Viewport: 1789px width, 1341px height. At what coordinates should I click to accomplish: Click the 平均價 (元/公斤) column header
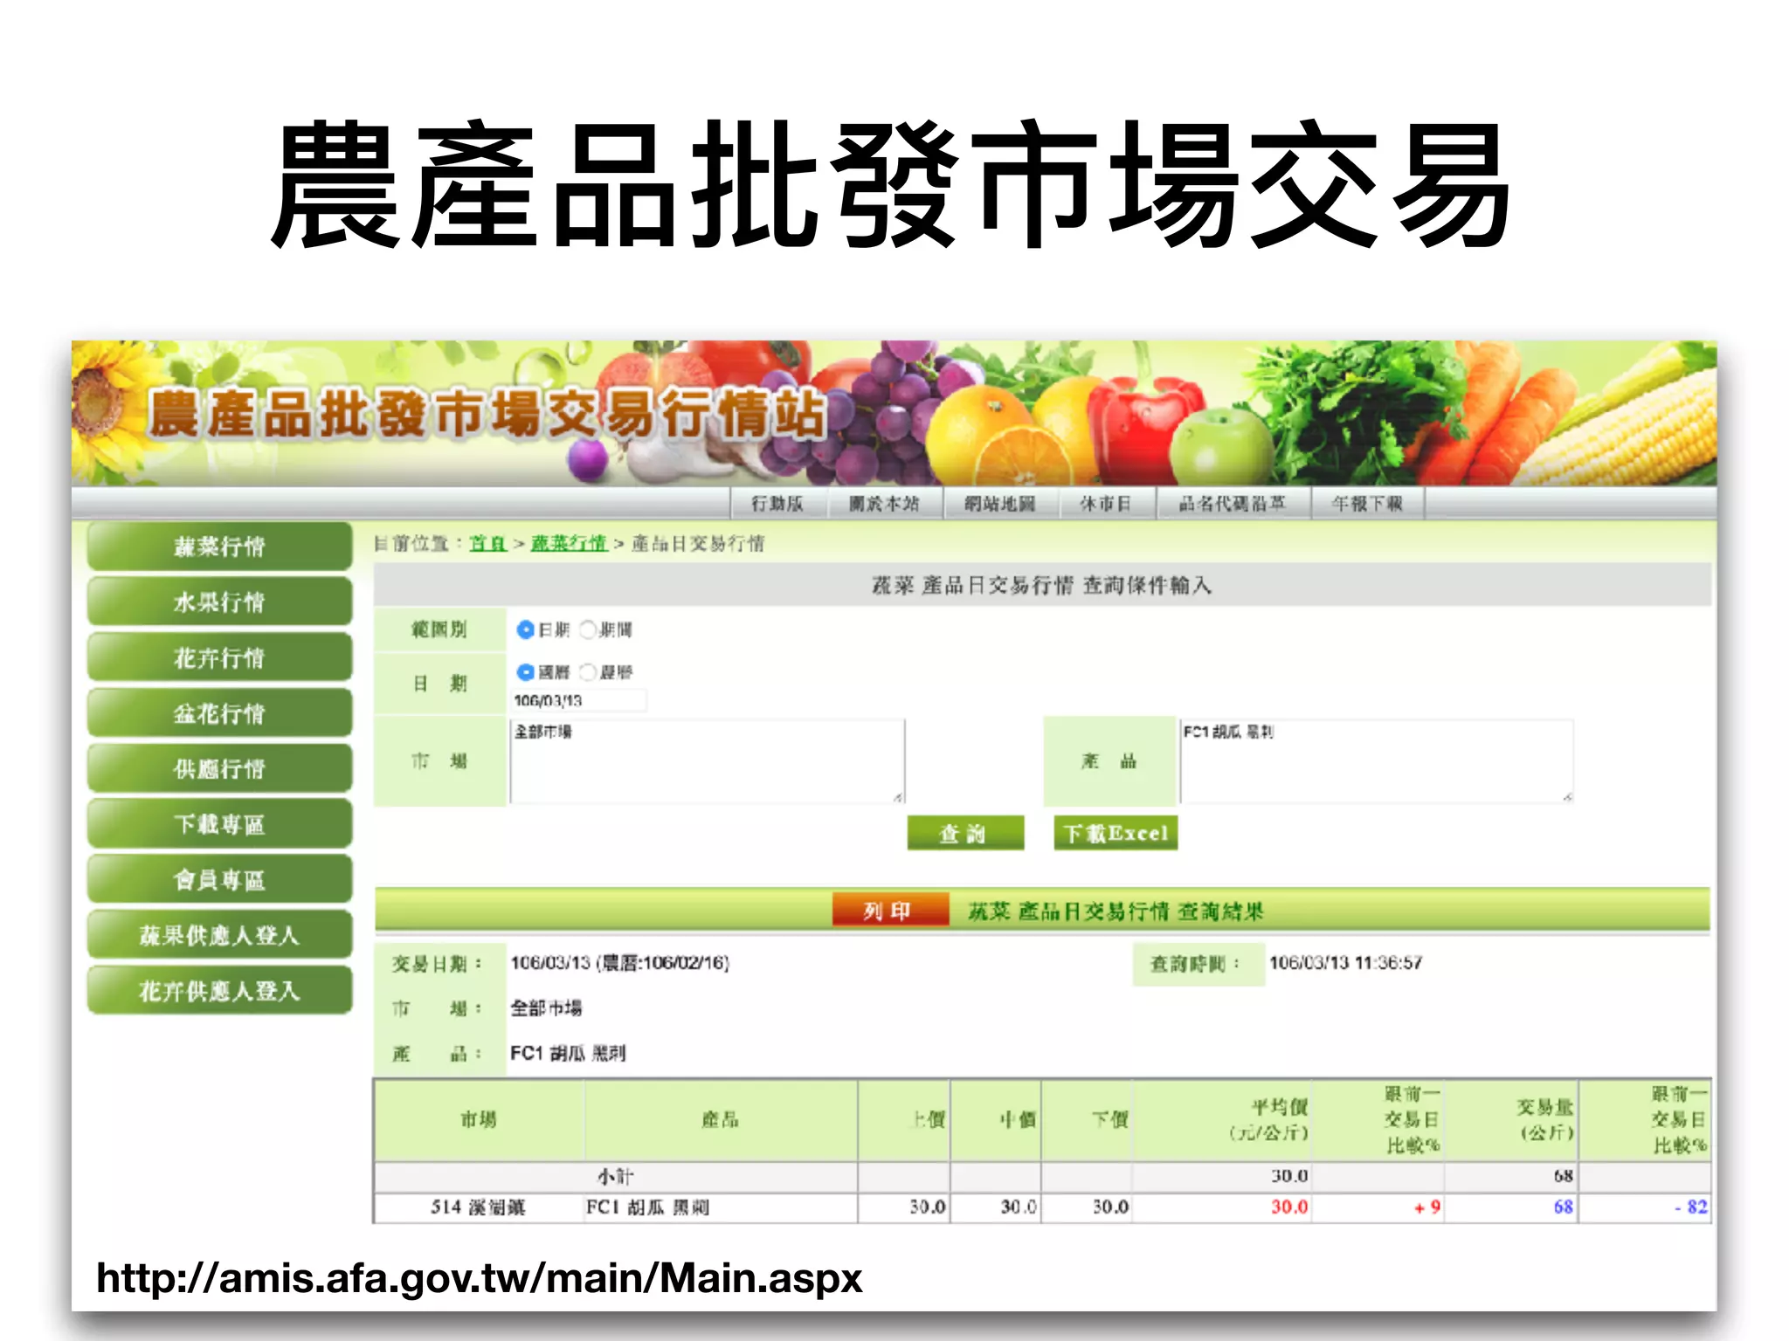[x=1223, y=1120]
